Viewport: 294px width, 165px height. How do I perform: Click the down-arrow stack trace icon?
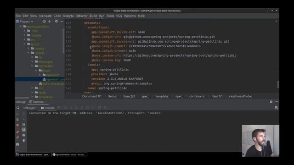24,119
